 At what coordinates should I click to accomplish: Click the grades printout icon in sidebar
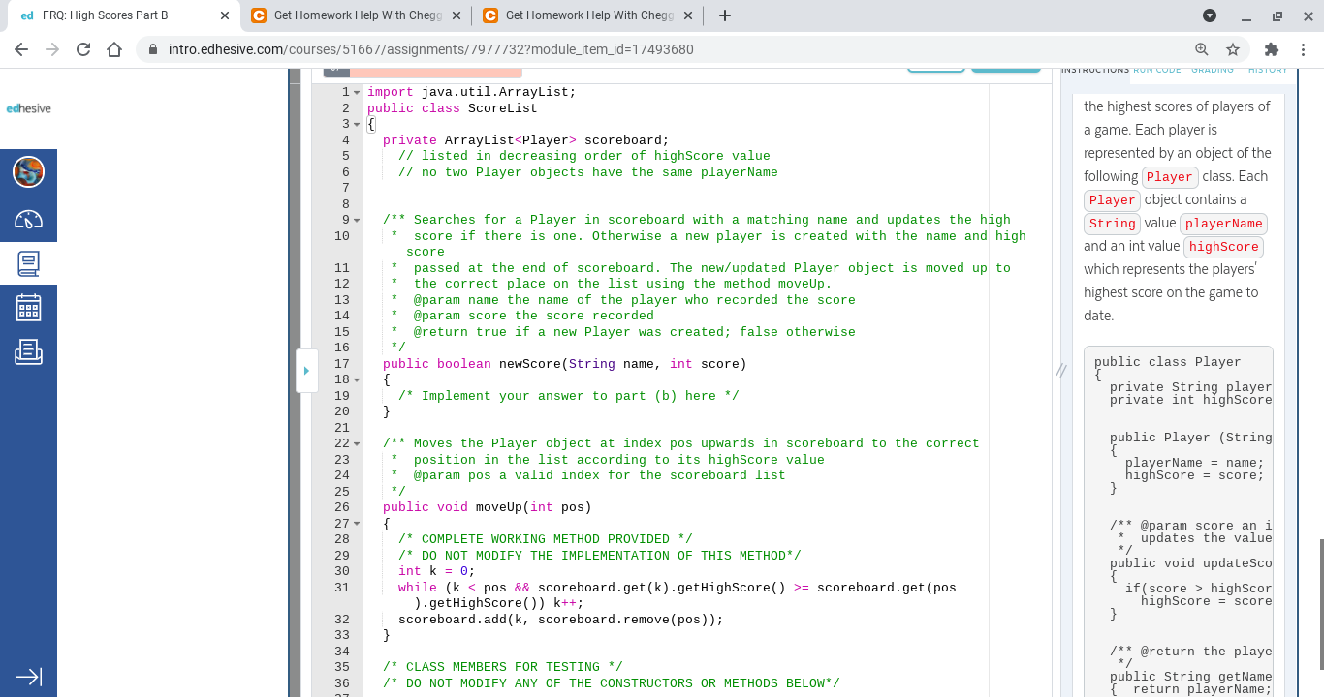(28, 351)
